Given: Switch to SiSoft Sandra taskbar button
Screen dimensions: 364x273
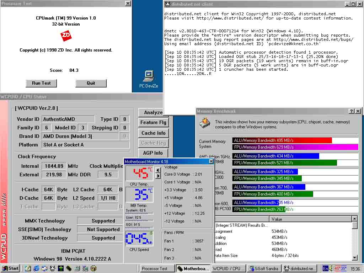Looking at the screenshot, I should [x=264, y=269].
